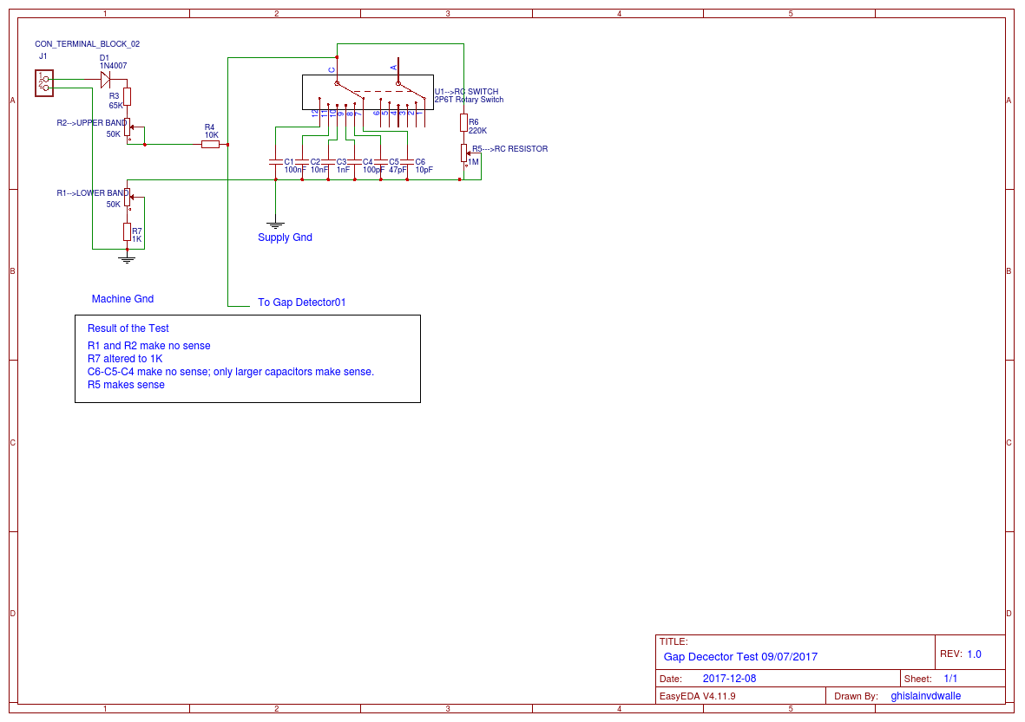Select the R3 65K resistor symbol
The height and width of the screenshot is (722, 1025).
[127, 95]
